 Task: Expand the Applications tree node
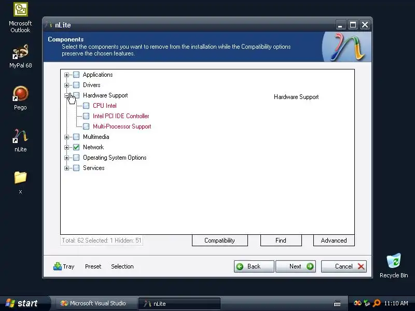pos(67,75)
